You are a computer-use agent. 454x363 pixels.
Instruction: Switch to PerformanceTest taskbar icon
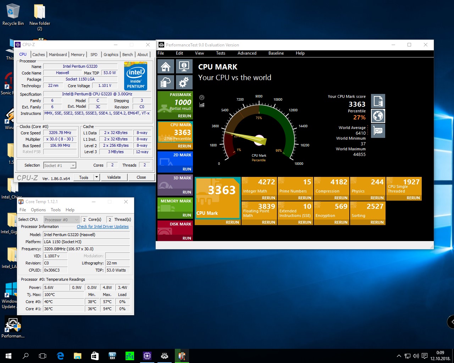(165, 356)
